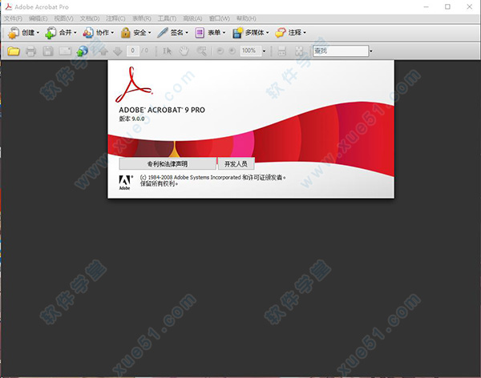Close the Adobe Acrobat Pro window
The height and width of the screenshot is (378, 481).
(469, 6)
